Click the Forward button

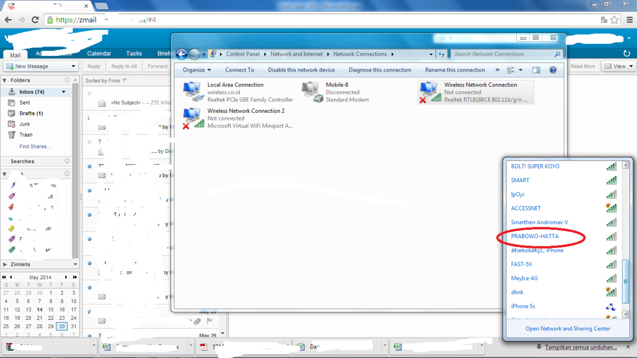click(x=157, y=66)
